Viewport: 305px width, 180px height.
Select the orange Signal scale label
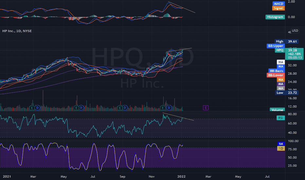point(278,8)
